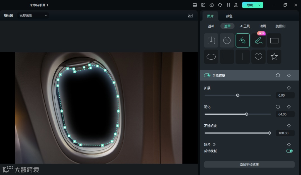This screenshot has height=175, width=301.
Task: Toggle the 反转蒙版 switch
Action: coord(289,151)
